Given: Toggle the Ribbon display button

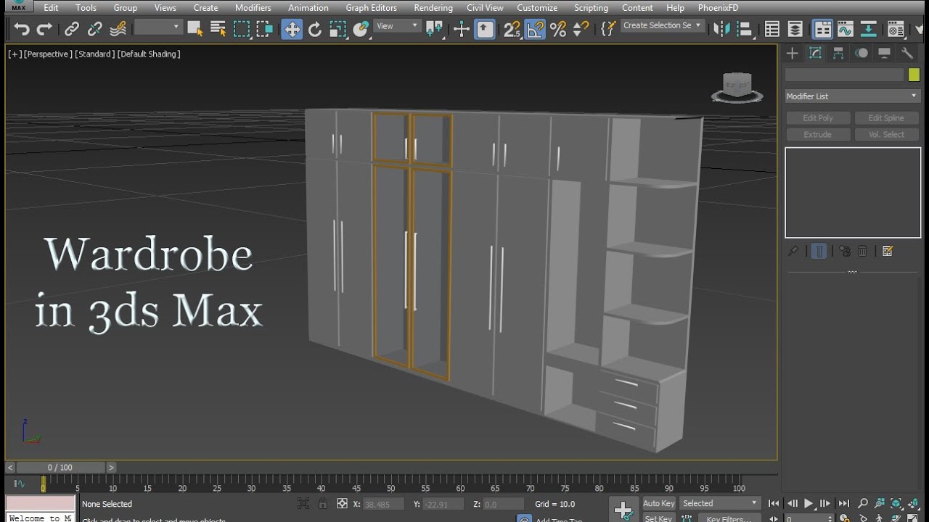Looking at the screenshot, I should [x=822, y=29].
